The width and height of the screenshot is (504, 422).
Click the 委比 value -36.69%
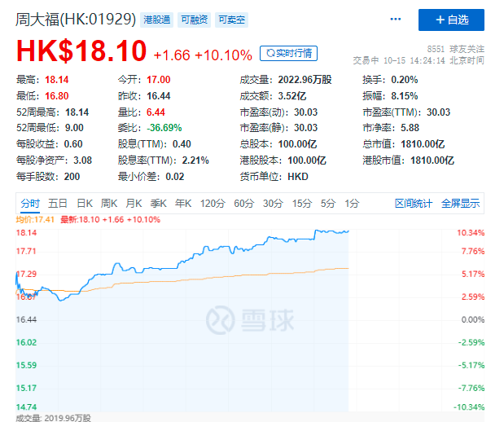click(x=164, y=128)
